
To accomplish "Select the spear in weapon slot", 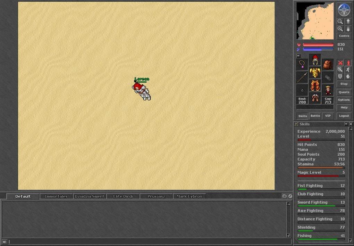I will coord(302,77).
